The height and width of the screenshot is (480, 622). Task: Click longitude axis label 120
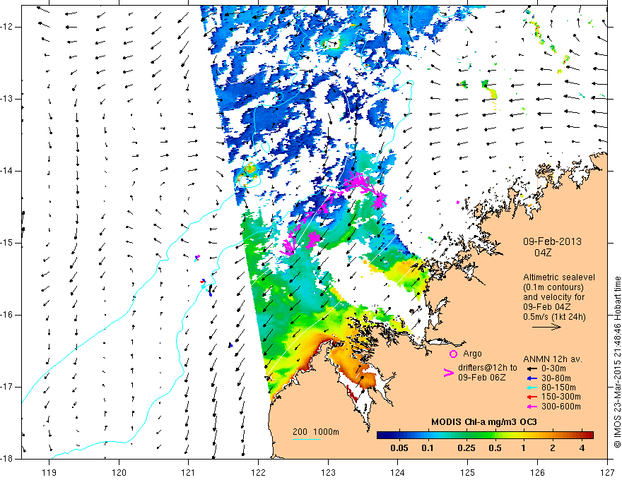119,472
